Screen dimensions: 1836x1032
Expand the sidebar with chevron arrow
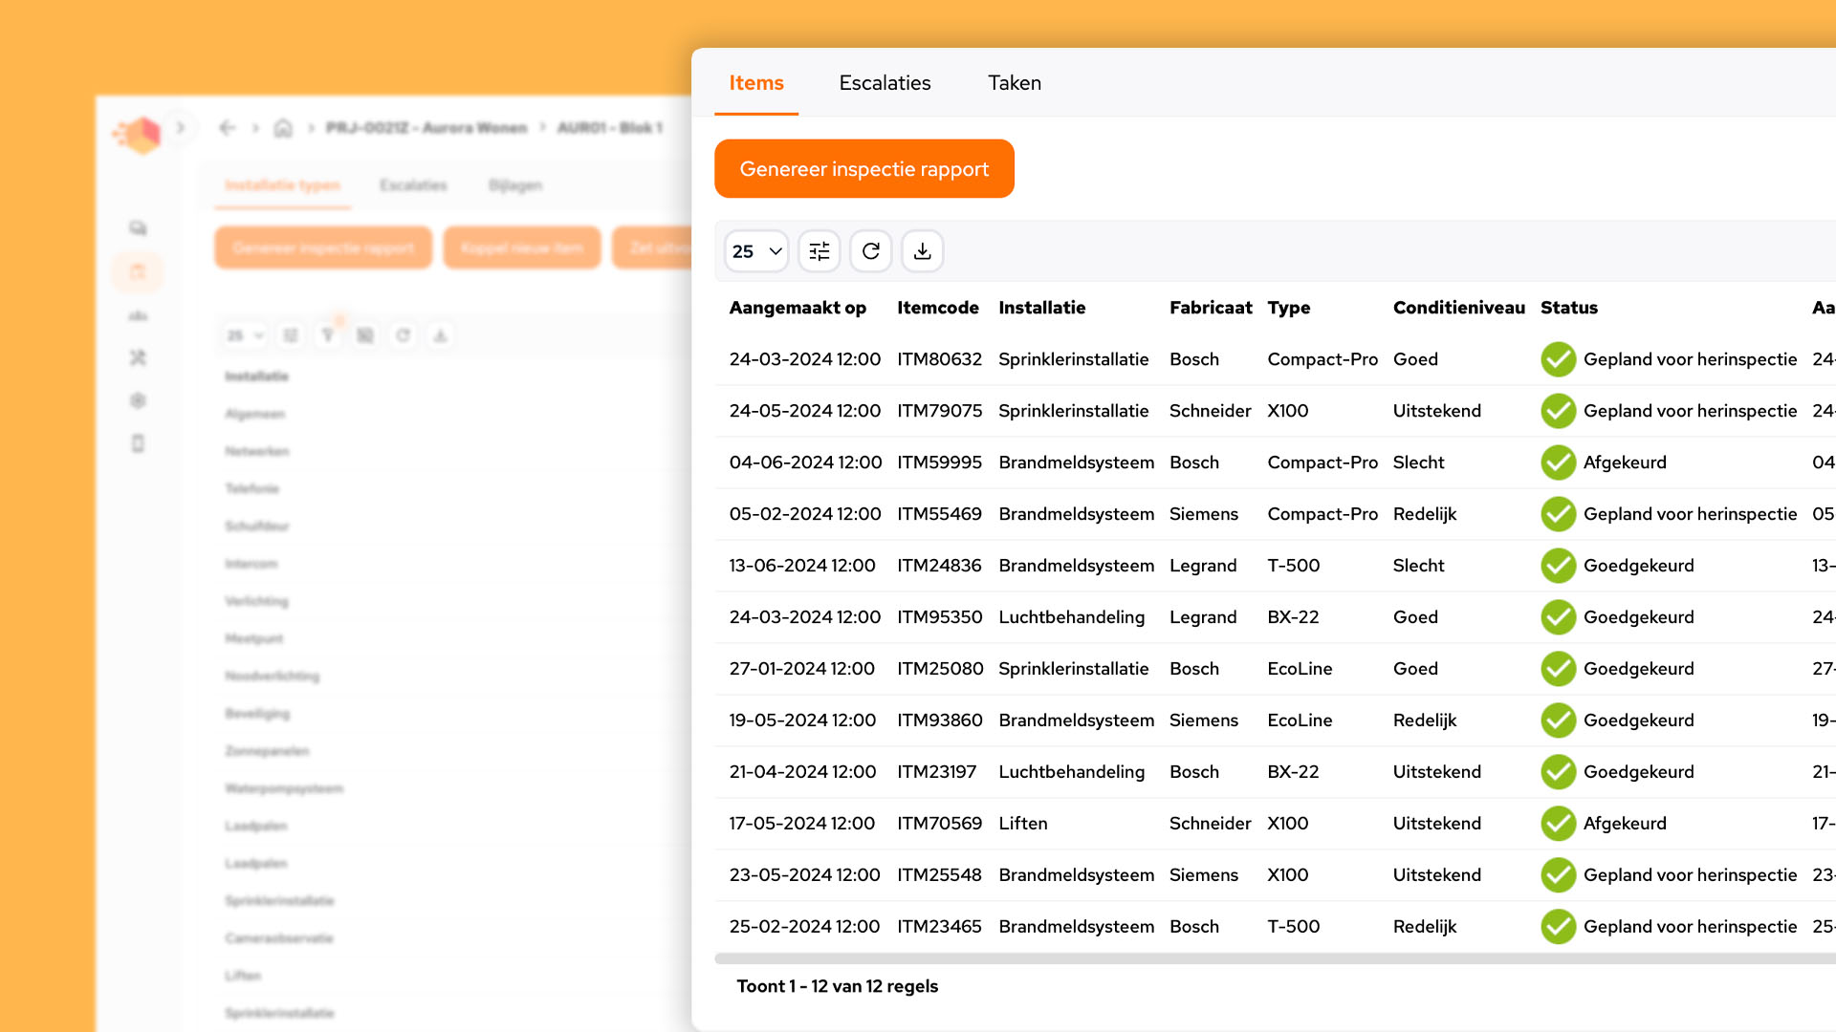pos(180,128)
